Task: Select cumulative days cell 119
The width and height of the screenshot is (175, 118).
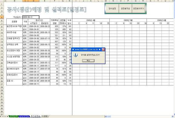Action: coord(69,81)
